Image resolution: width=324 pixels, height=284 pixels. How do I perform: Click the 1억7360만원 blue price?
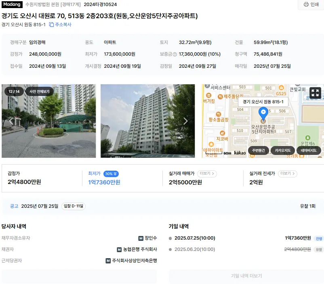(104, 182)
